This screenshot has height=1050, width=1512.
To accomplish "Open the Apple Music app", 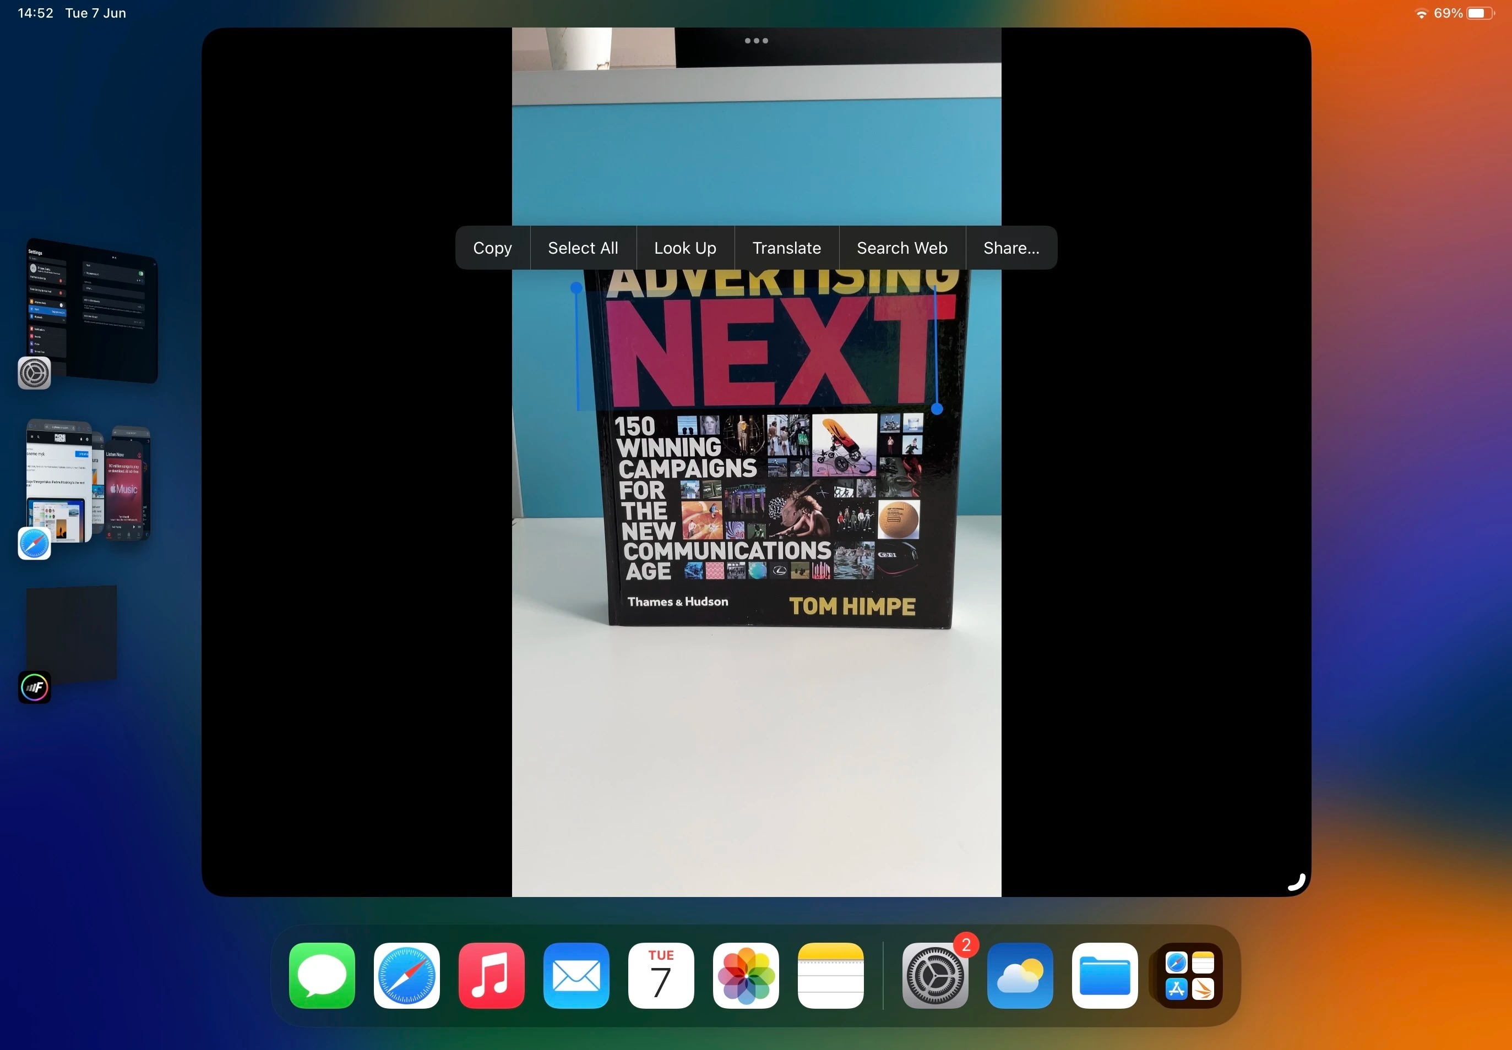I will click(x=491, y=976).
